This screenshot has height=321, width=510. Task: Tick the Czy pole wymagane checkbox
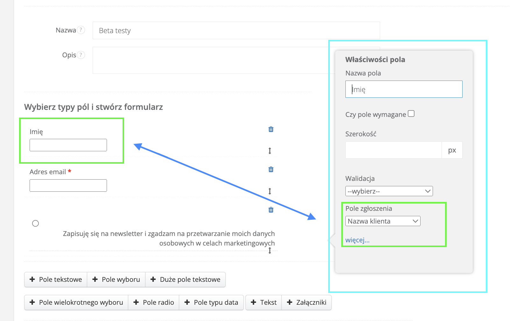pos(411,114)
